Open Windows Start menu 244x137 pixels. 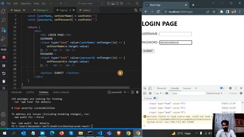5,133
